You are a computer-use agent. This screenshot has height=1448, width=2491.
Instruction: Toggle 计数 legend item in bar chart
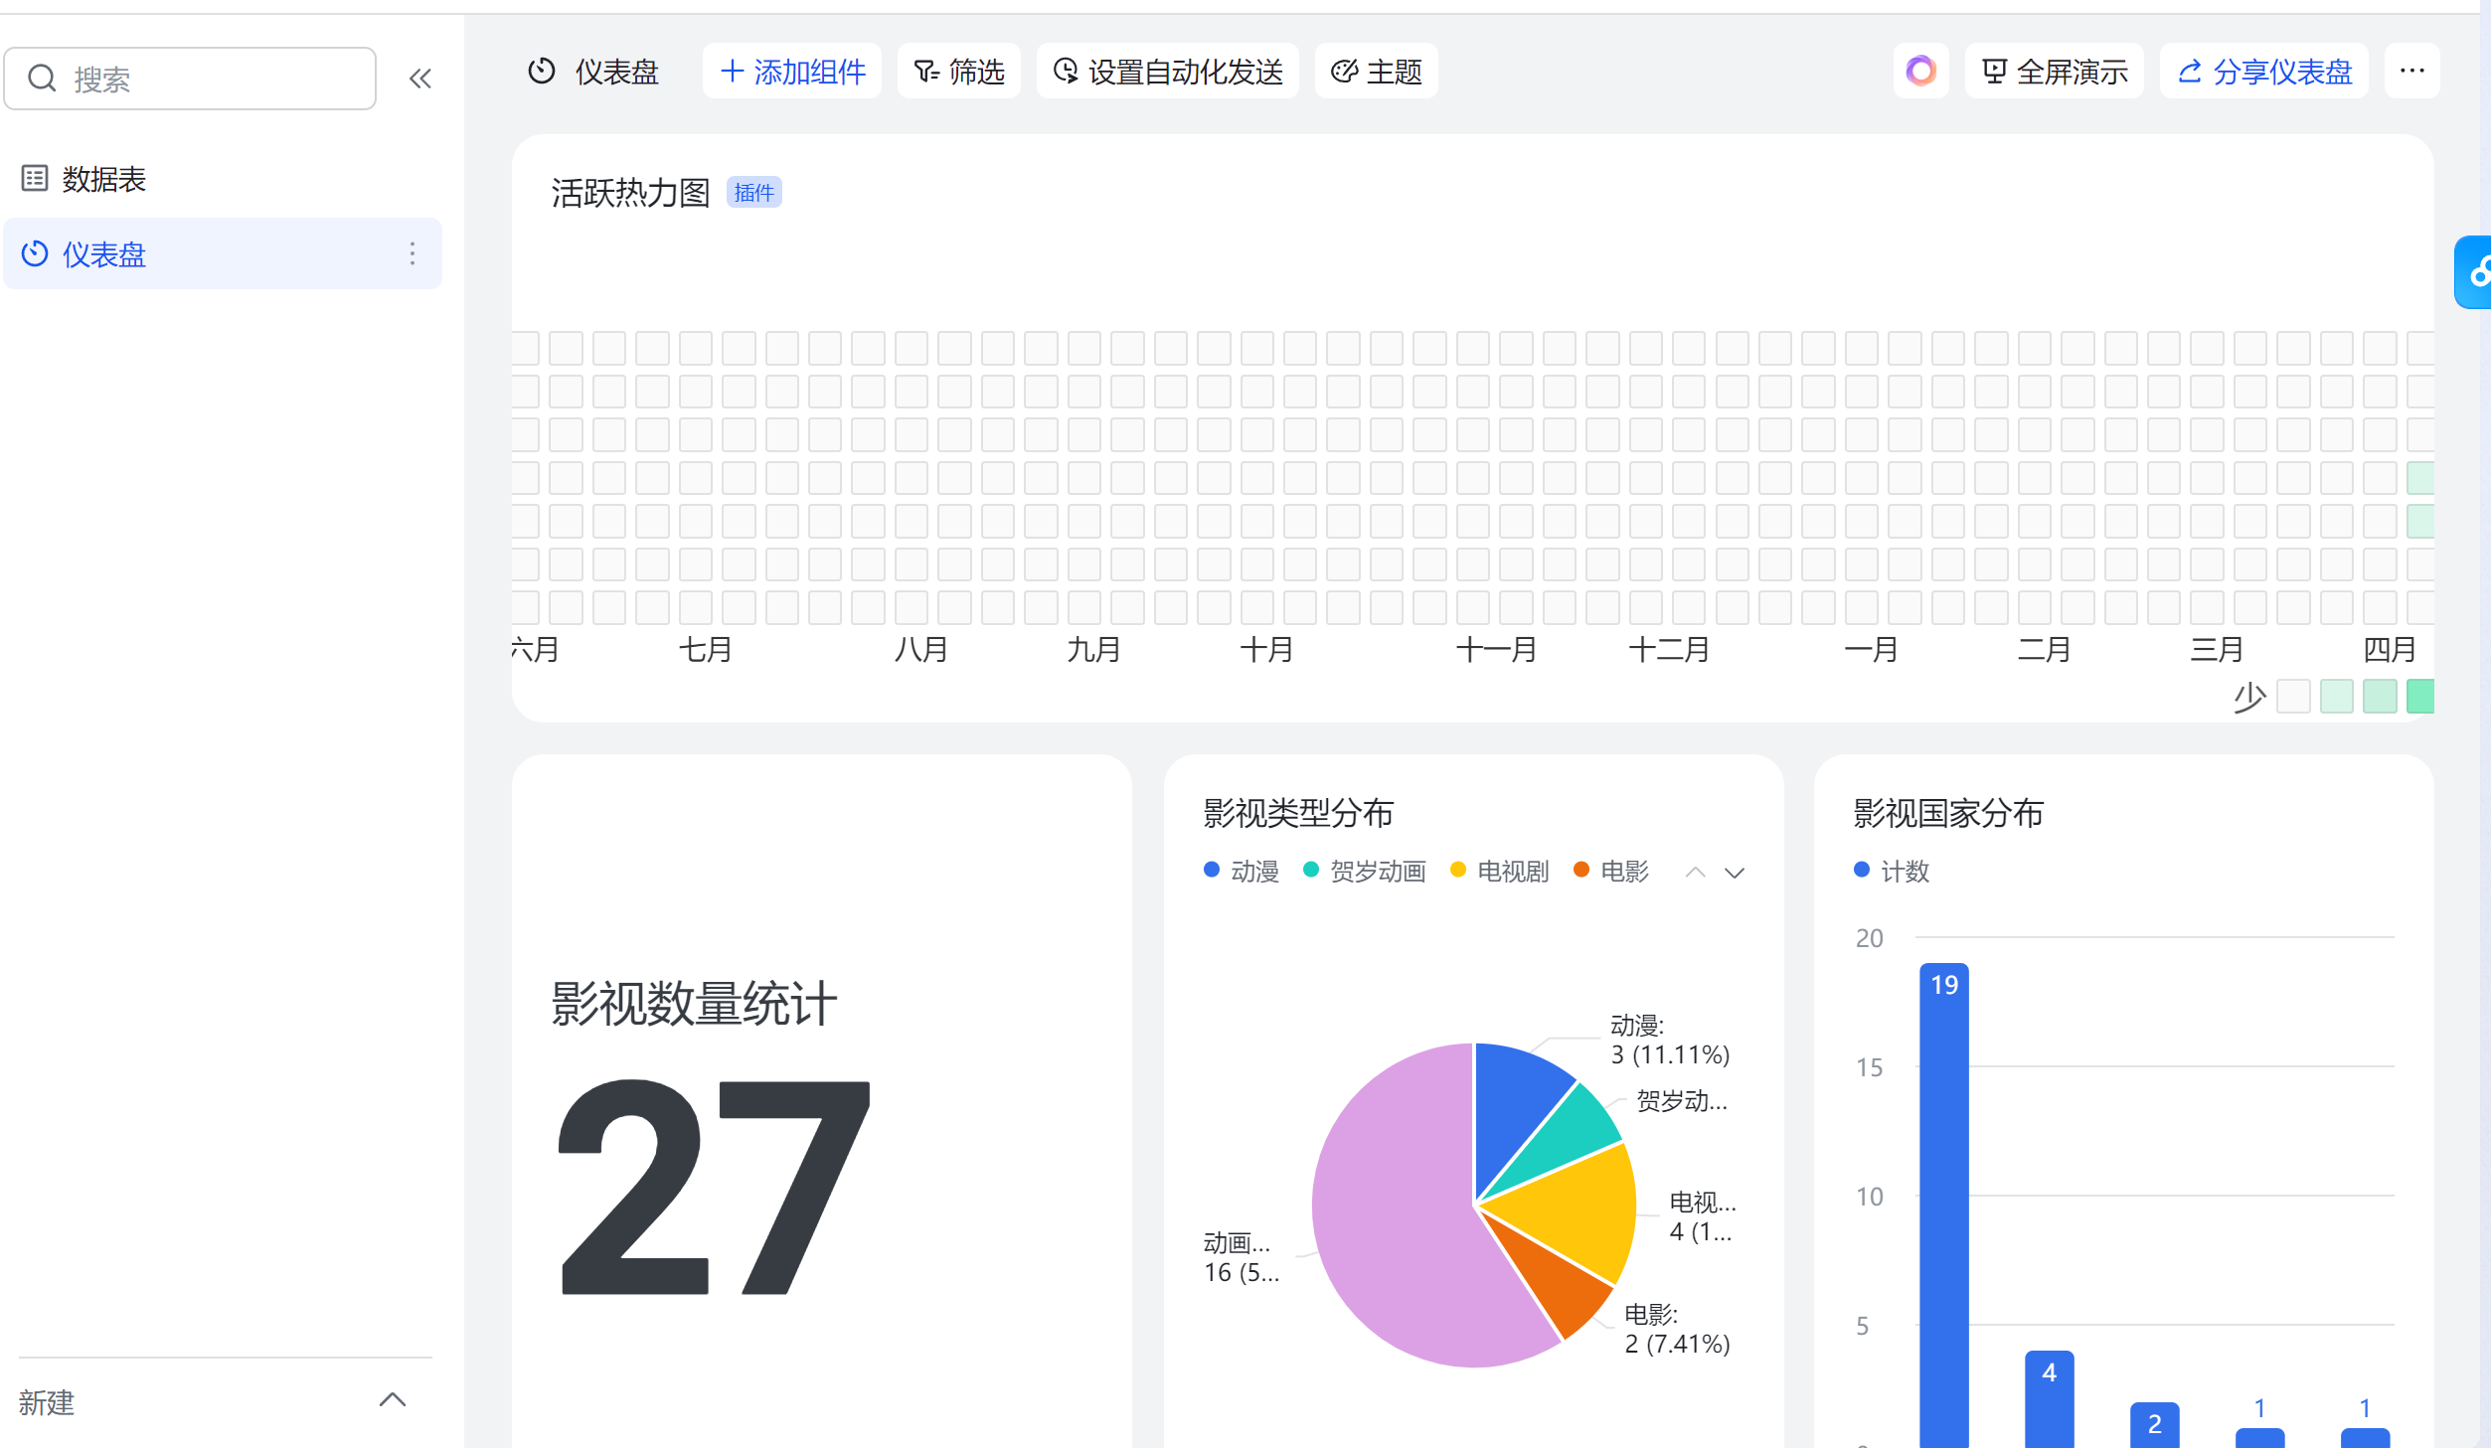[x=1892, y=872]
